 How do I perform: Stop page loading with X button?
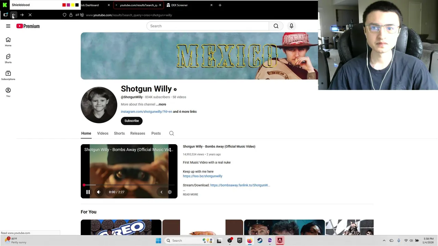point(30,15)
